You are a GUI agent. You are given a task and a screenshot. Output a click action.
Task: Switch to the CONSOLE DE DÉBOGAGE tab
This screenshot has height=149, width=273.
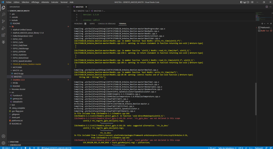point(107,24)
